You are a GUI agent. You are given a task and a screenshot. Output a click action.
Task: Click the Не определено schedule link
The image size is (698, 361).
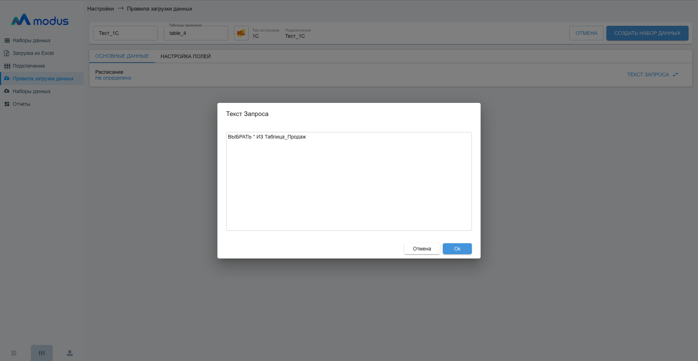pos(113,78)
